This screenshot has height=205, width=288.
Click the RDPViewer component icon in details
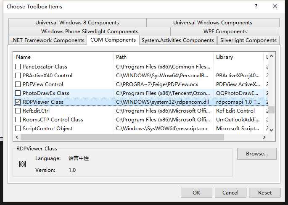(x=23, y=164)
